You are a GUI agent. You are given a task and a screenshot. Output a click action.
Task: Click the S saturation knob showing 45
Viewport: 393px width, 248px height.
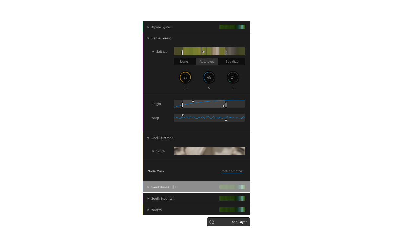(209, 77)
